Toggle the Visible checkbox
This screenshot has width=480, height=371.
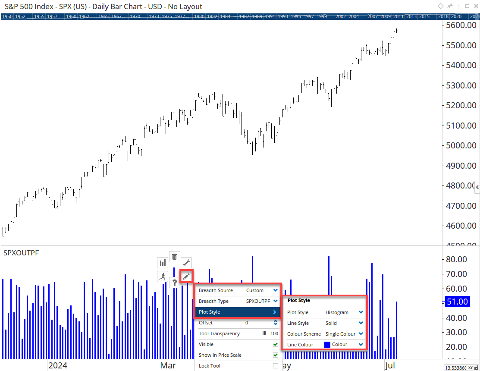pyautogui.click(x=276, y=344)
